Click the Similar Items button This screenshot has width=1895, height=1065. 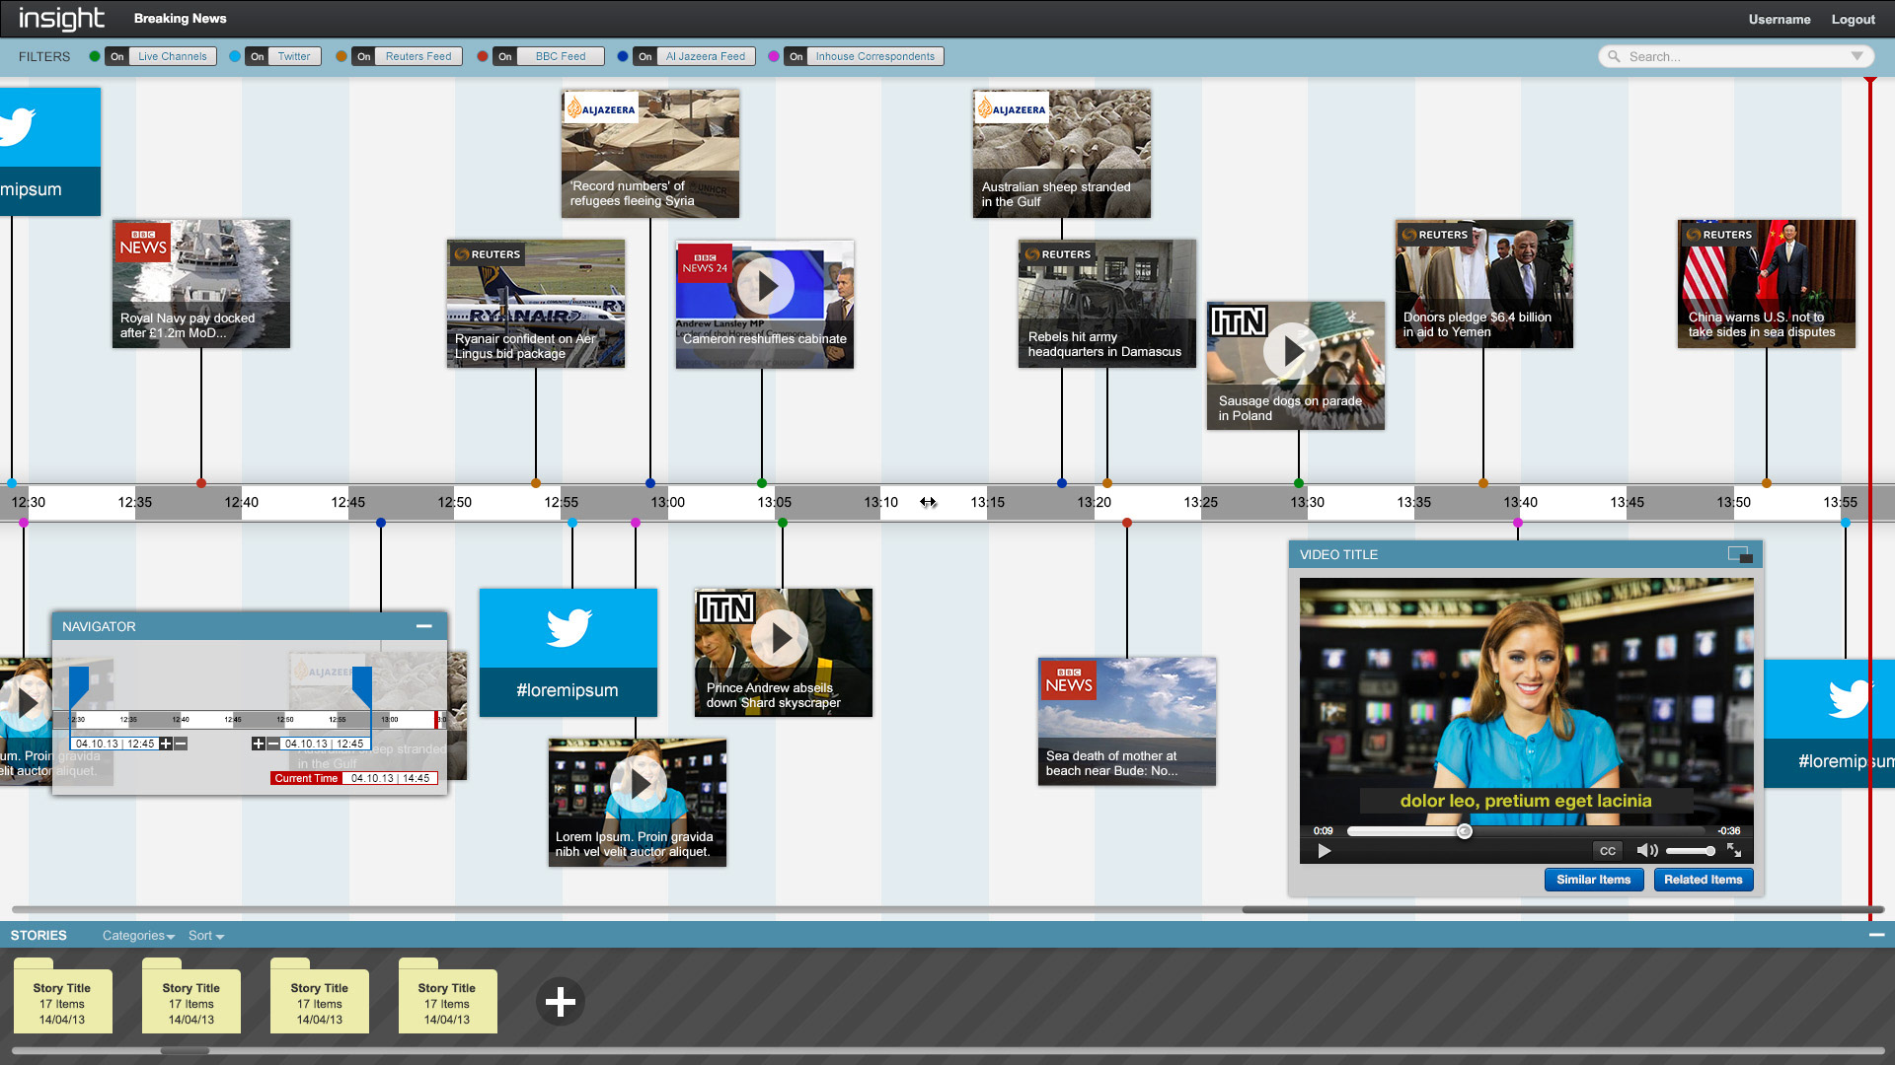pyautogui.click(x=1593, y=880)
